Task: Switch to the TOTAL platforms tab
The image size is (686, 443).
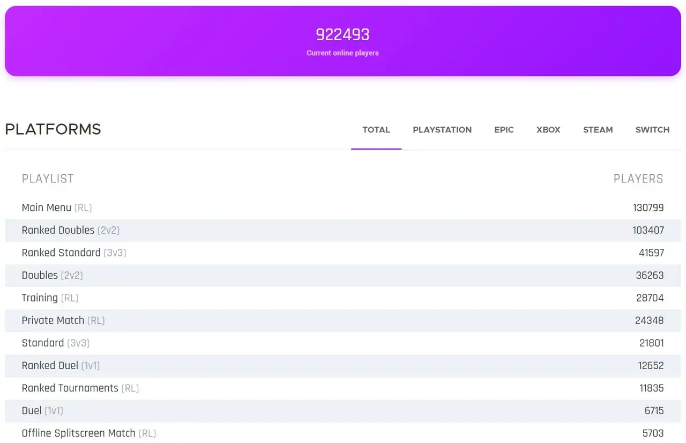Action: tap(376, 130)
